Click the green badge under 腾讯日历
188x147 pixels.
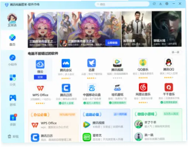click(66, 103)
